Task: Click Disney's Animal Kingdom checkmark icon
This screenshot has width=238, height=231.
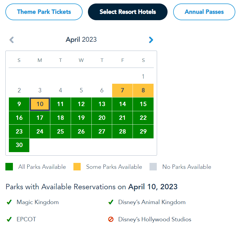Action: click(111, 202)
